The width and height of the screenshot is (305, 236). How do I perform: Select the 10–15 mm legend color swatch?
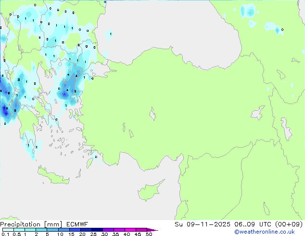[x=64, y=230]
